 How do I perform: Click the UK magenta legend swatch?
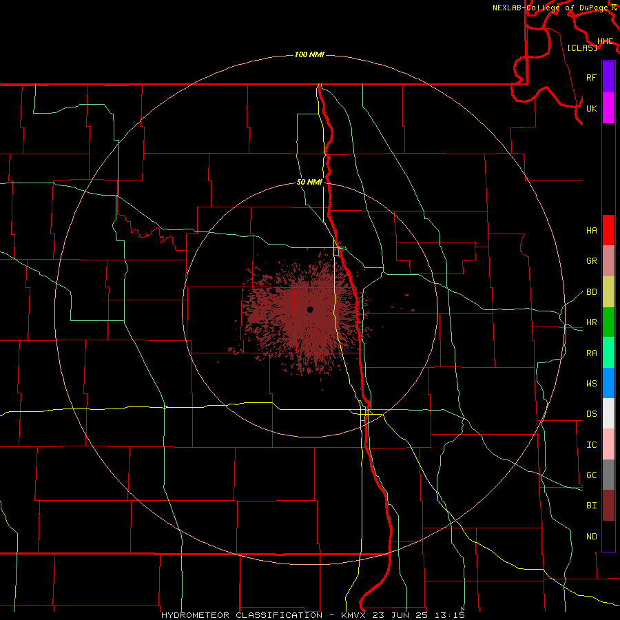tap(608, 108)
